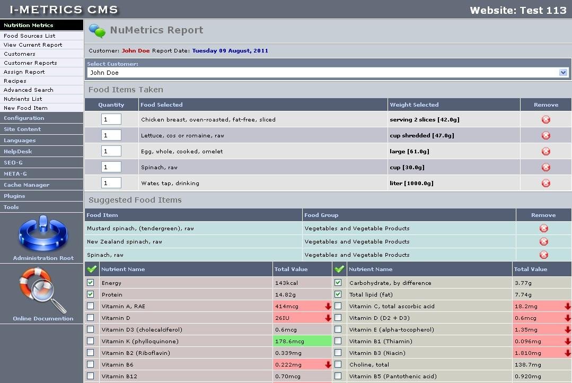Image resolution: width=572 pixels, height=383 pixels.
Task: Click the quantity field for Egg, whole
Action: pyautogui.click(x=110, y=151)
